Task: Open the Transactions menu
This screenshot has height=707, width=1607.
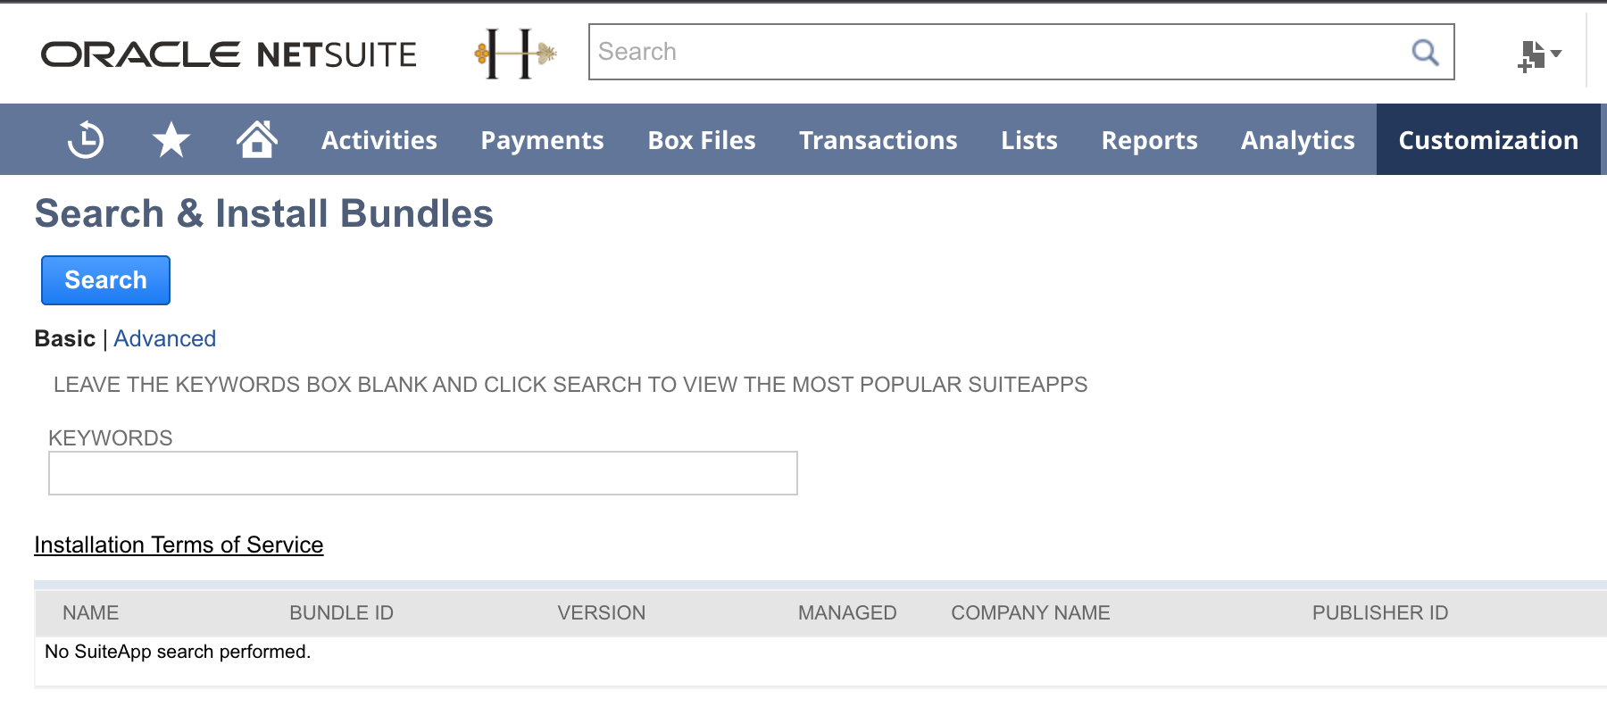Action: [878, 140]
